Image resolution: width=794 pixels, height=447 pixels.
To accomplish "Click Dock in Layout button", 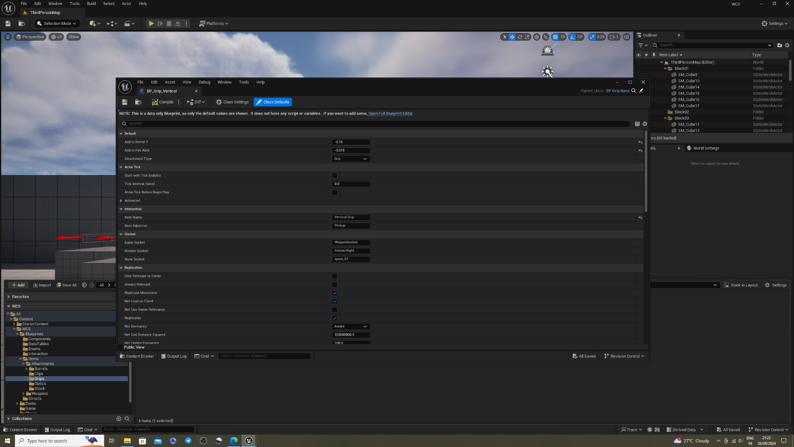I will pyautogui.click(x=741, y=285).
